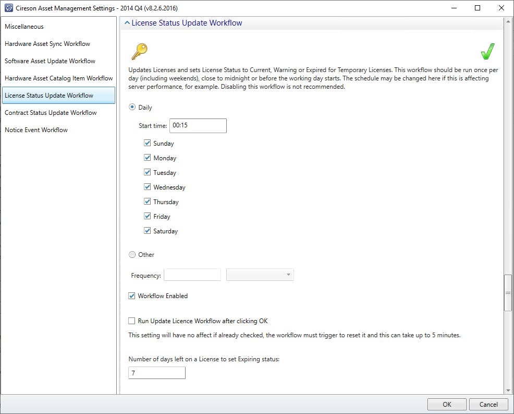Open the Miscellaneous settings tab

coord(25,27)
